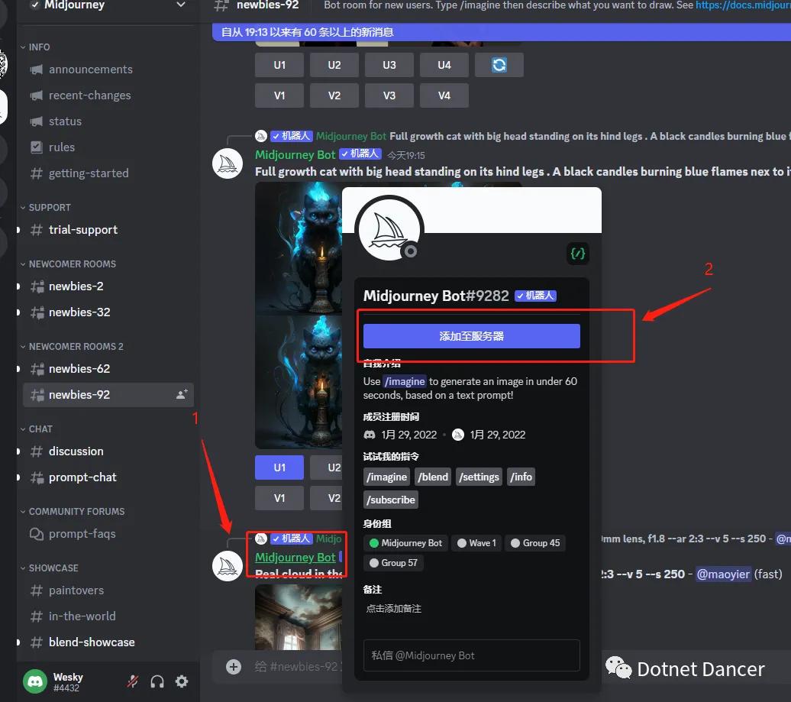Select the newbies-62 channel

pyautogui.click(x=79, y=369)
